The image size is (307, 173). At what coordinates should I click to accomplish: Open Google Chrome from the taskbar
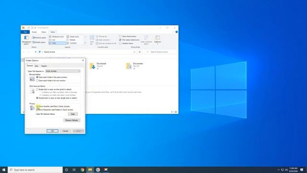tap(82, 170)
